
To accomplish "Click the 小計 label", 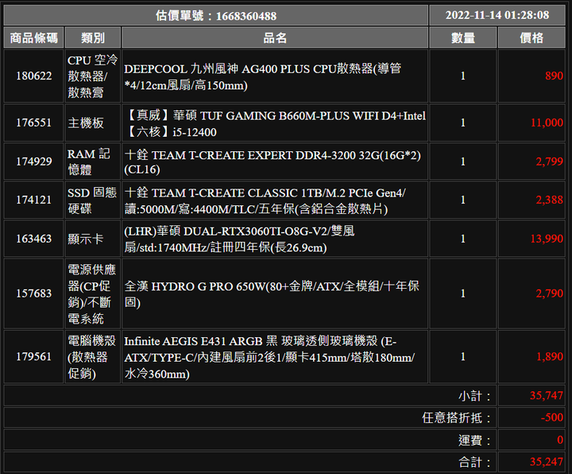I will 474,396.
